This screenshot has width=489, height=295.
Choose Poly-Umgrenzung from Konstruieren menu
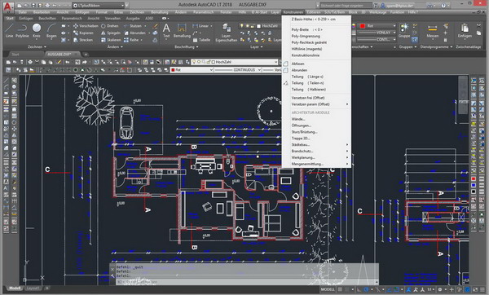pyautogui.click(x=316, y=36)
